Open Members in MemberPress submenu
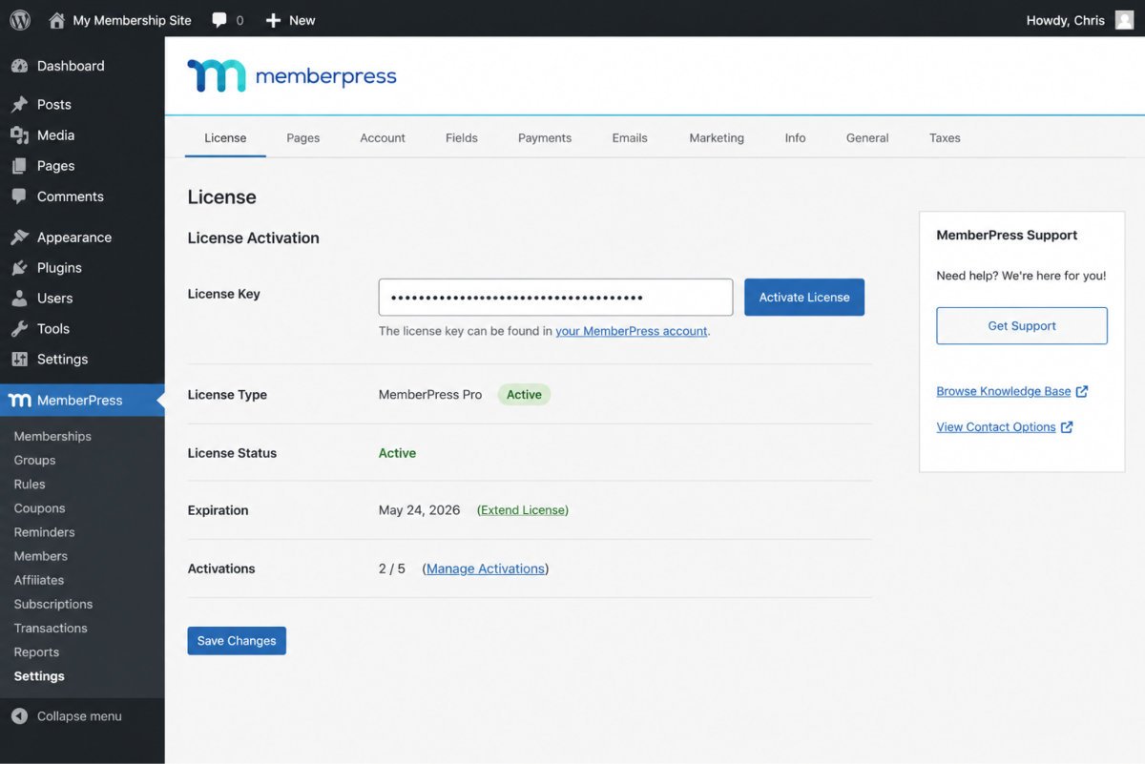1145x764 pixels. coord(40,556)
